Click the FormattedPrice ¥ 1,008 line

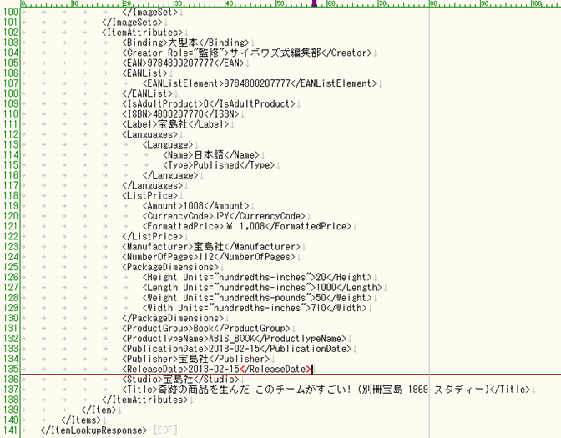click(247, 226)
